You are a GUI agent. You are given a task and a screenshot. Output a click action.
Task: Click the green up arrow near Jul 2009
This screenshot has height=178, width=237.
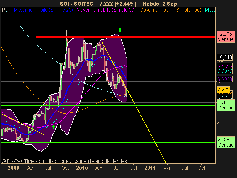(x=53, y=127)
